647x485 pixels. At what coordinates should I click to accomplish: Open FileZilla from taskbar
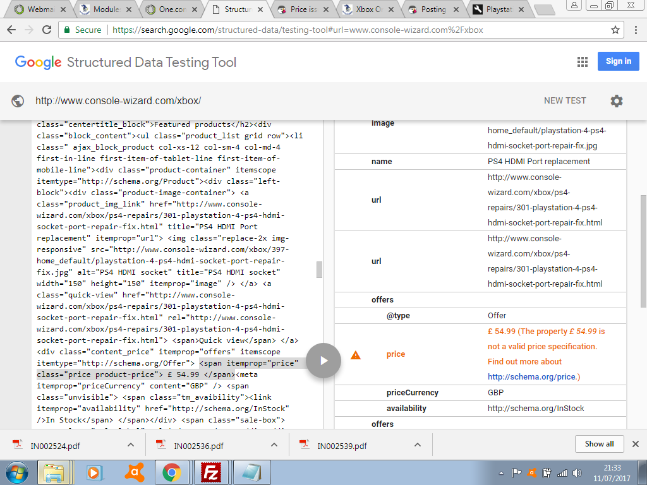click(x=210, y=472)
